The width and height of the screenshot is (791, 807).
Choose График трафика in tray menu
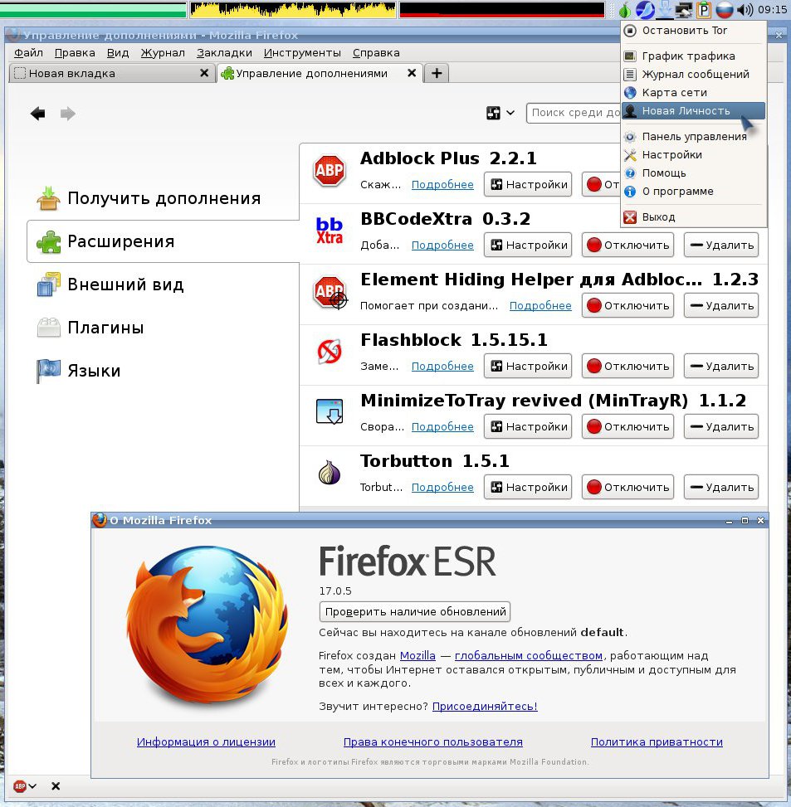tap(694, 56)
